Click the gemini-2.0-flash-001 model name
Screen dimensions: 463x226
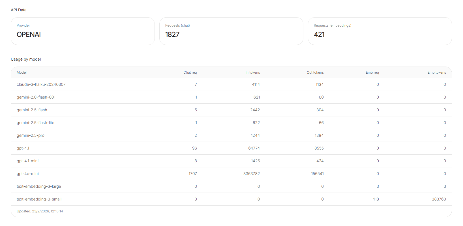pos(36,97)
